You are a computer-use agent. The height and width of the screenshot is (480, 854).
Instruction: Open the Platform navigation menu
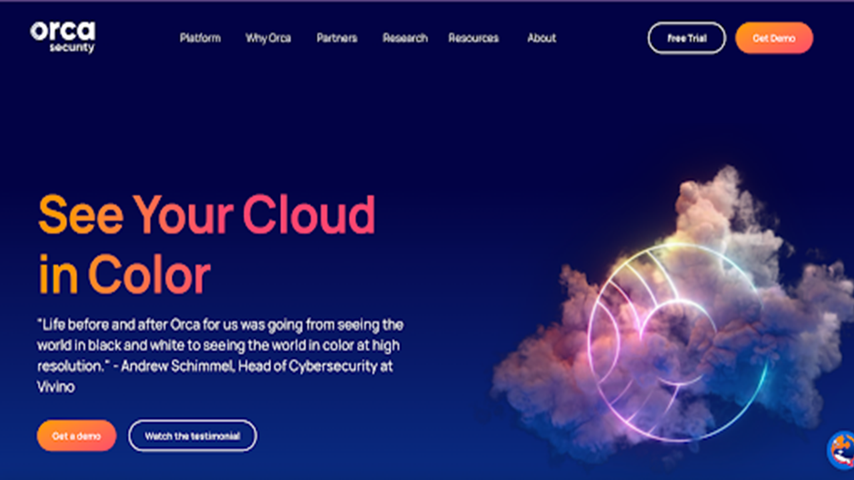pyautogui.click(x=200, y=38)
